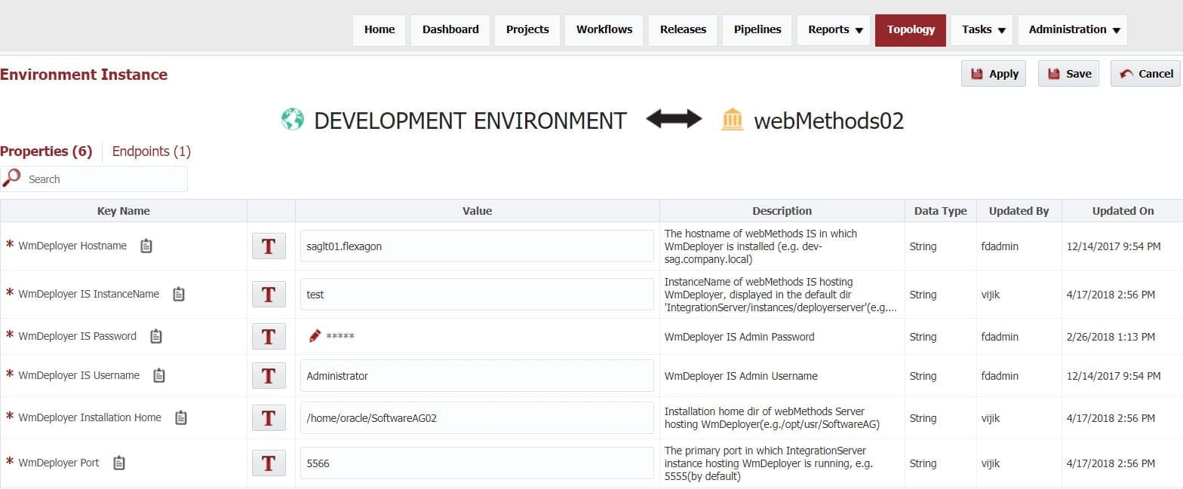The height and width of the screenshot is (489, 1183).
Task: Click the T button in the WmDeployer Port row
Action: pyautogui.click(x=269, y=463)
